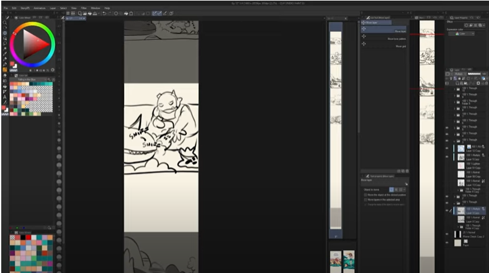
Task: Choose the Move grid sub tool
Action: coord(383,46)
